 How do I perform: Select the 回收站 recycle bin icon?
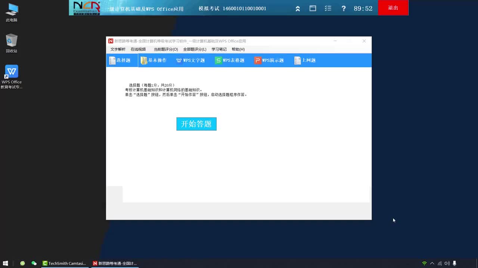pos(12,43)
